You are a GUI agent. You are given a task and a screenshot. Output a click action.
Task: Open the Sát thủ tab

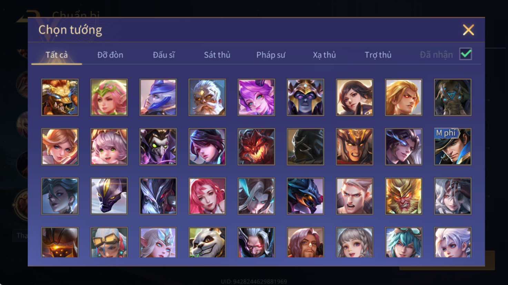point(217,55)
